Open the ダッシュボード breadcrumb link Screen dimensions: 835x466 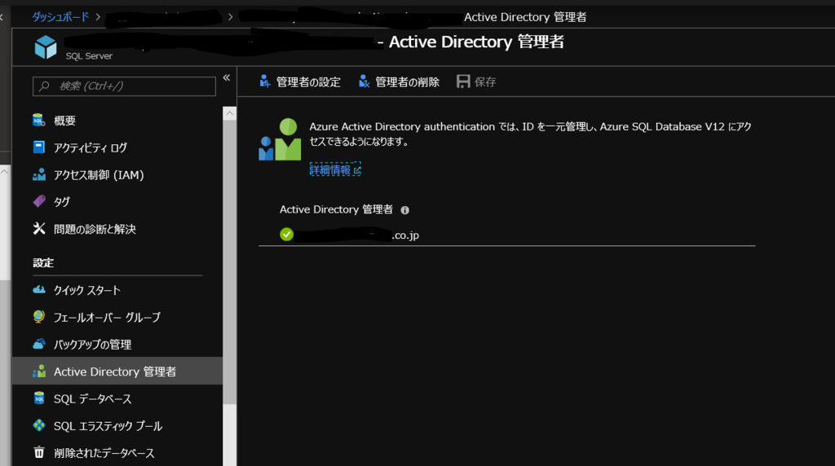60,17
